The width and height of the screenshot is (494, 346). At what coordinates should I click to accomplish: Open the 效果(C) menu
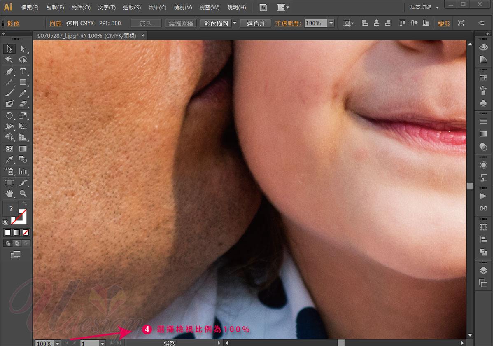pos(157,7)
